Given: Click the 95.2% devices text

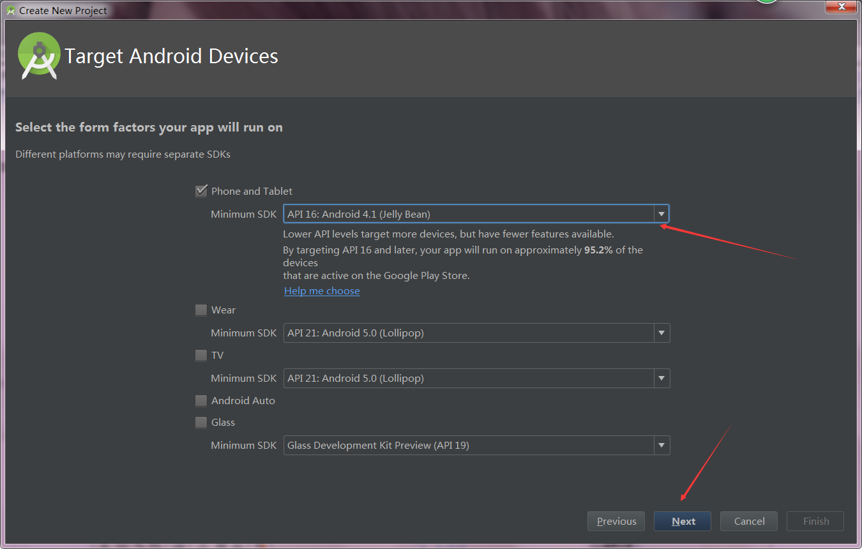Looking at the screenshot, I should pos(598,250).
